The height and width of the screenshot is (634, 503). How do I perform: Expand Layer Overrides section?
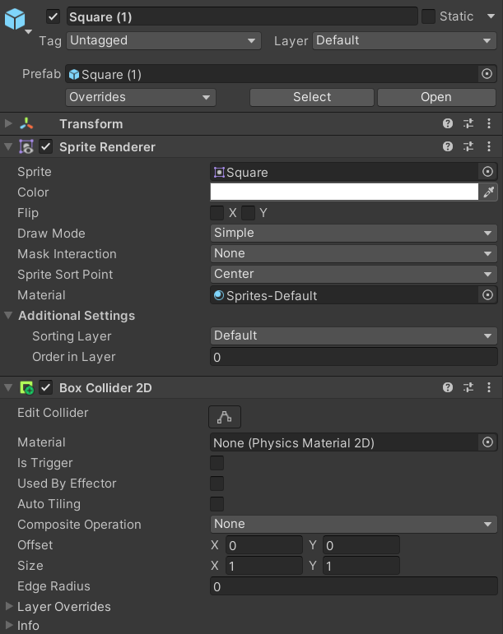(x=8, y=606)
